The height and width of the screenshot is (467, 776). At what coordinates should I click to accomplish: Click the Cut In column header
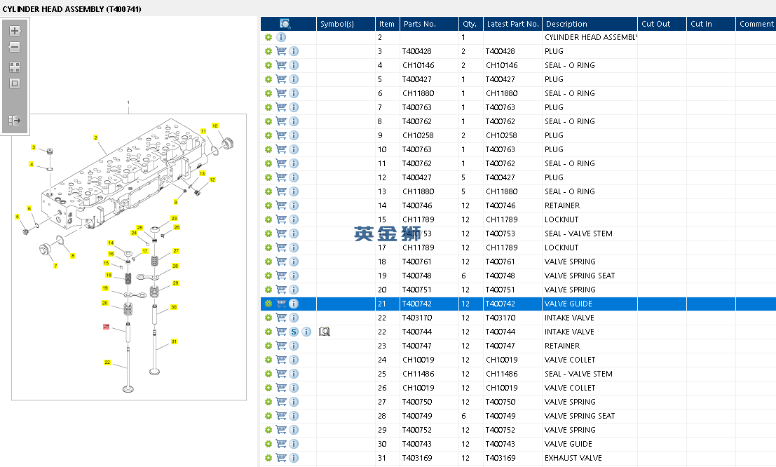(711, 24)
